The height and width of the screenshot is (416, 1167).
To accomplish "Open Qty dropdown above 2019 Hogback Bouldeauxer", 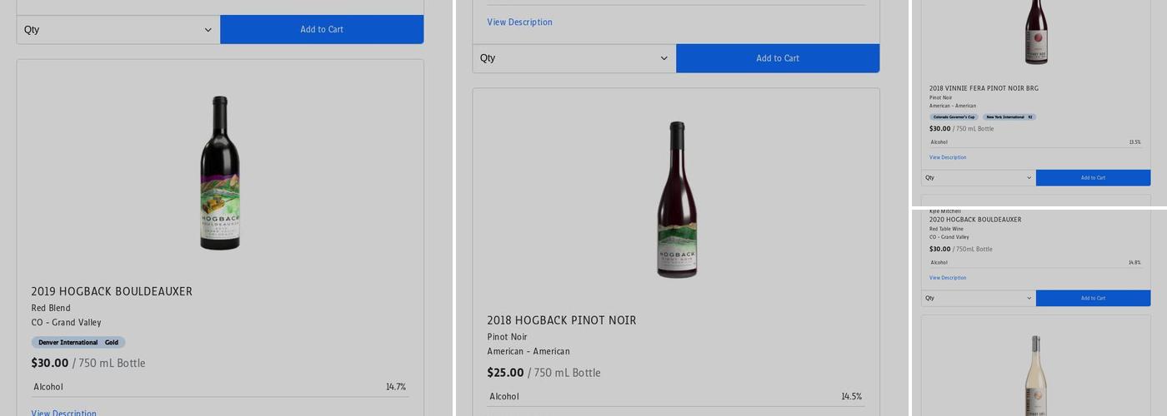I will coord(118,30).
